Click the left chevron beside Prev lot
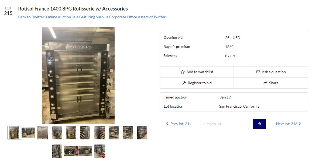This screenshot has width=316, height=162. (x=167, y=124)
